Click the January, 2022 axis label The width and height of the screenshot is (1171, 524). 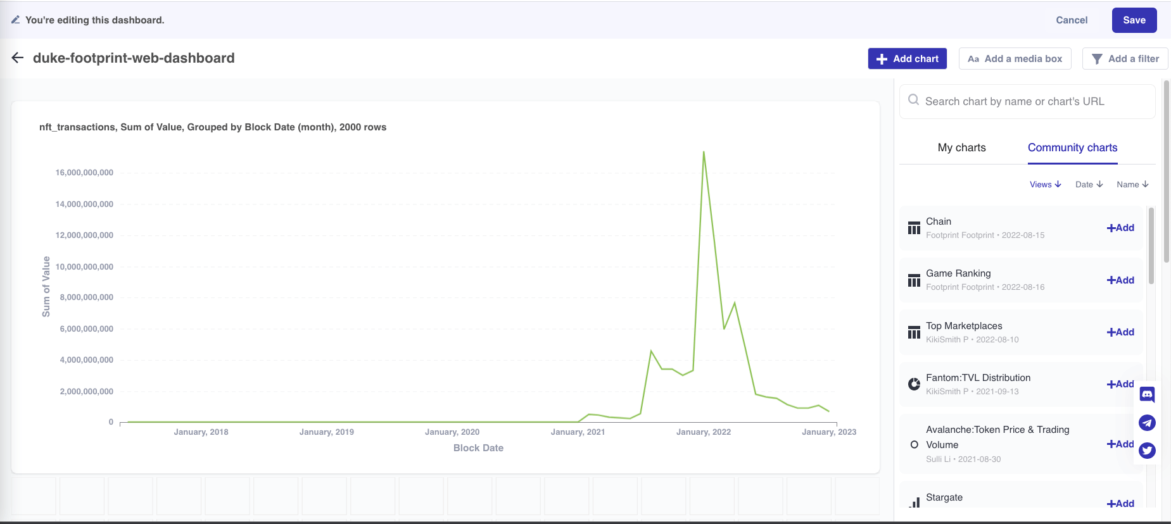click(704, 432)
